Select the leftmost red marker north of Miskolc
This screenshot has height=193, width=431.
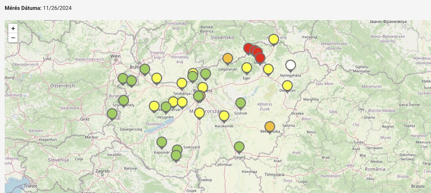pos(248,49)
